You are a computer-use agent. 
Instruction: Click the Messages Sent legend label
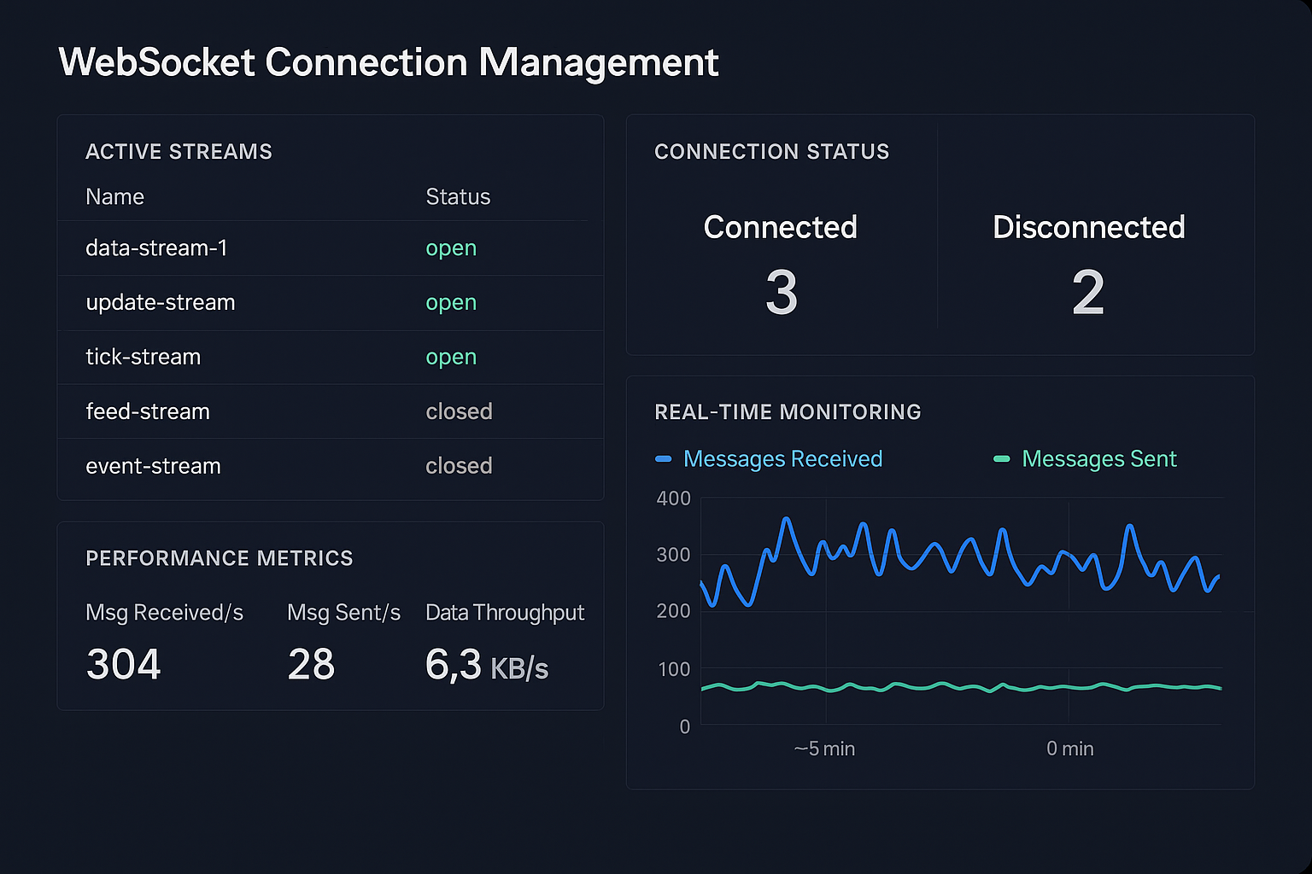click(x=1099, y=459)
